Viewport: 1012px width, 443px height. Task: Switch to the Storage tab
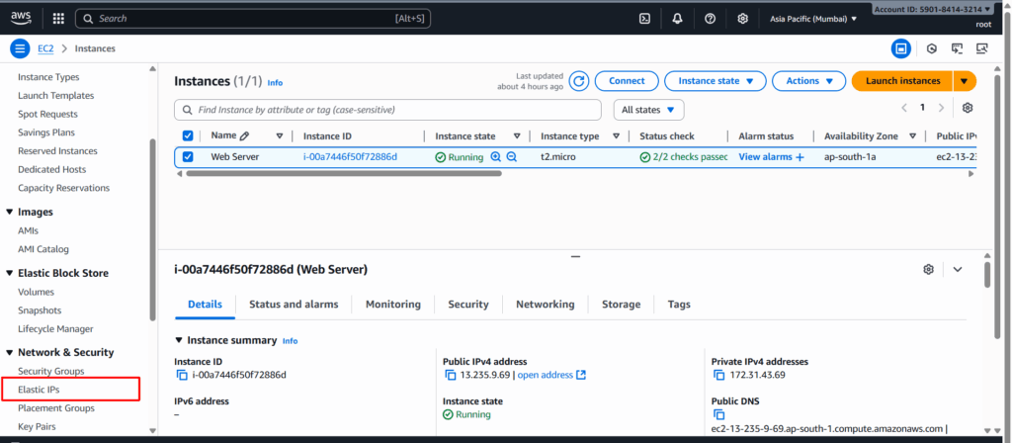622,305
